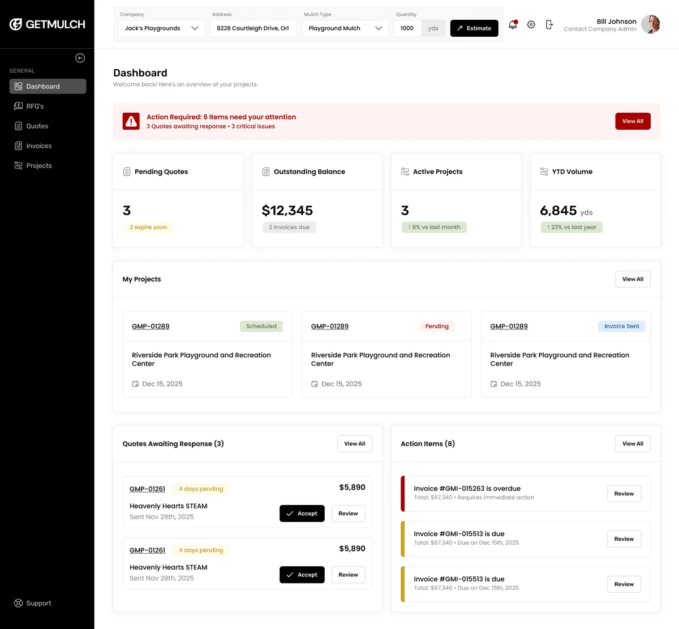Open notifications bell icon
This screenshot has height=629, width=679.
(513, 24)
